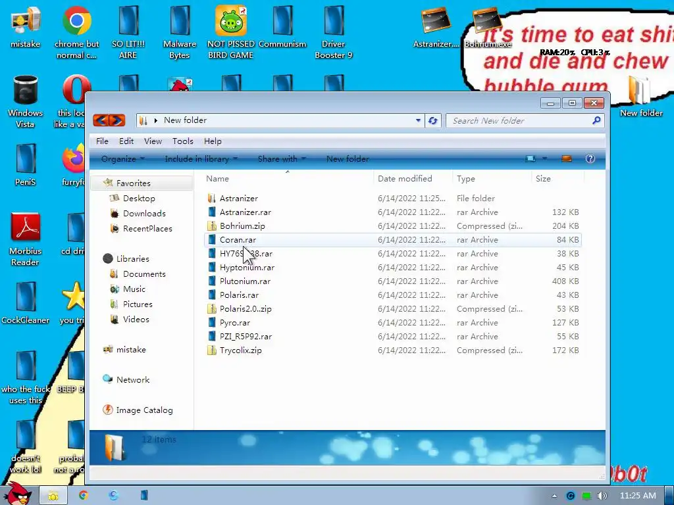Open the Organize dropdown
This screenshot has width=674, height=505.
122,159
